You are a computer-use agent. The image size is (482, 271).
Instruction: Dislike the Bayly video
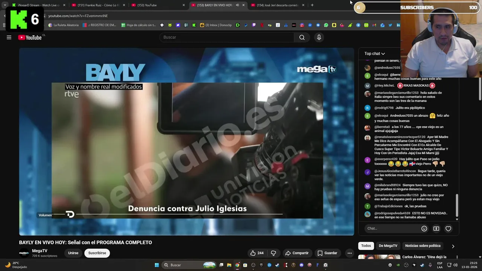[274, 253]
